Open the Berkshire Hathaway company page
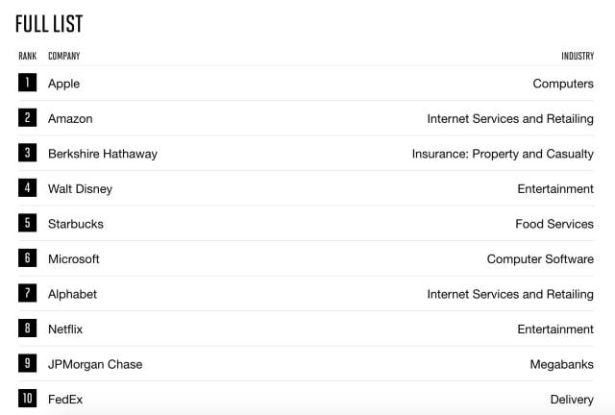 point(102,154)
